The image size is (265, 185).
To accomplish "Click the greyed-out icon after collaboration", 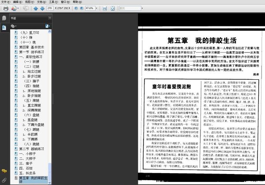I will click(x=26, y=8).
